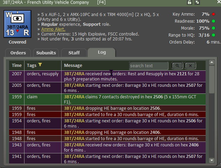Click the 'claim' tag cell

tap(43, 99)
